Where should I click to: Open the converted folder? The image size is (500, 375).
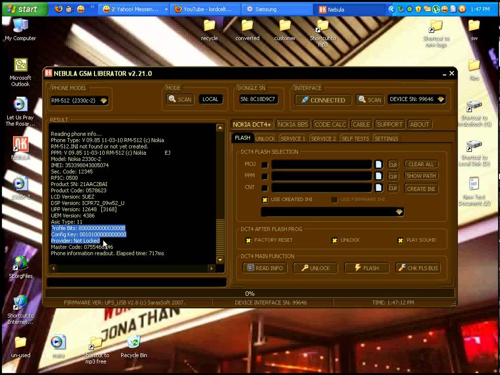[247, 30]
